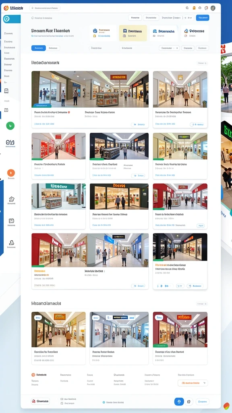
Task: Open the red storefront mall thumbnail in second row
Action: (59, 146)
